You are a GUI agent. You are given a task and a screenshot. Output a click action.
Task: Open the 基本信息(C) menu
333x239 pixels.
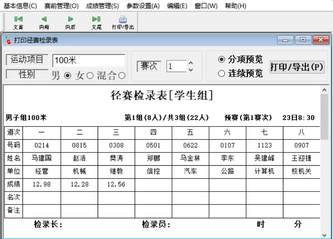[20, 6]
